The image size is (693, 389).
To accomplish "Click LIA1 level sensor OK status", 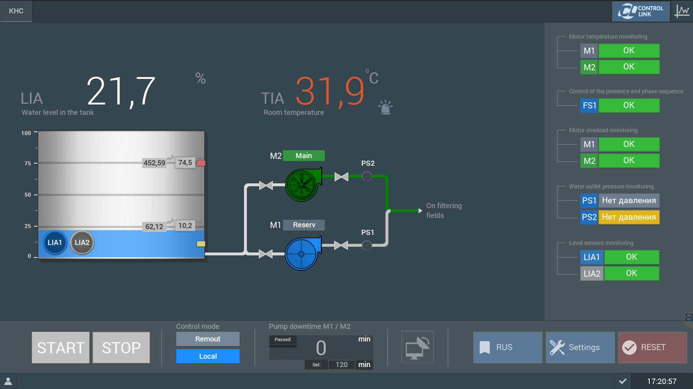I will coord(632,257).
